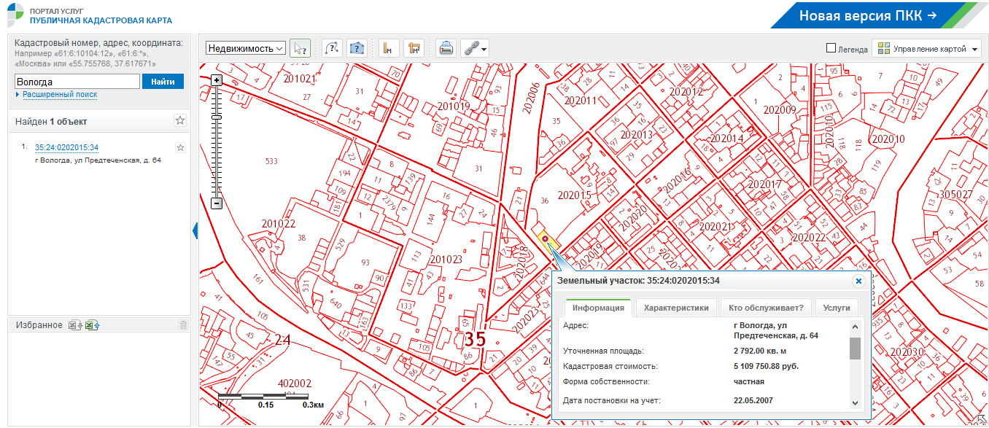The width and height of the screenshot is (989, 428).
Task: Click the address text under result 1
Action: [98, 160]
